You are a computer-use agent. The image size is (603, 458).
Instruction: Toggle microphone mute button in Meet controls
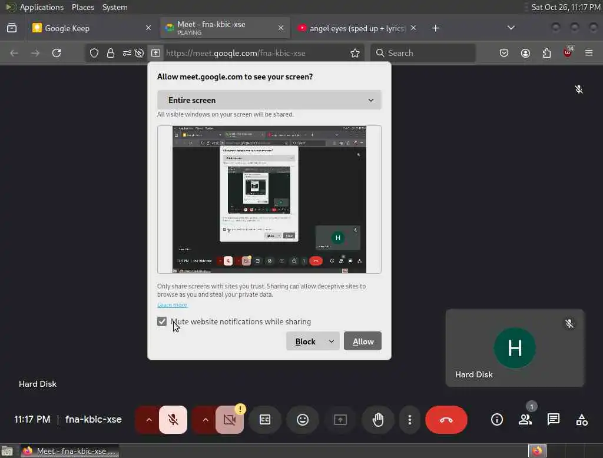[x=173, y=420]
